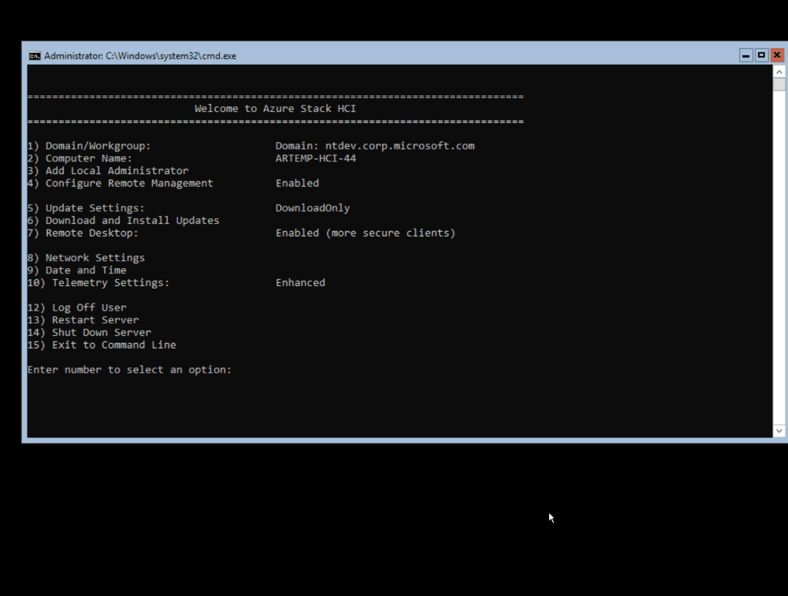Viewport: 788px width, 596px height.
Task: Click the vertical scrollbar thumb
Action: pyautogui.click(x=779, y=84)
